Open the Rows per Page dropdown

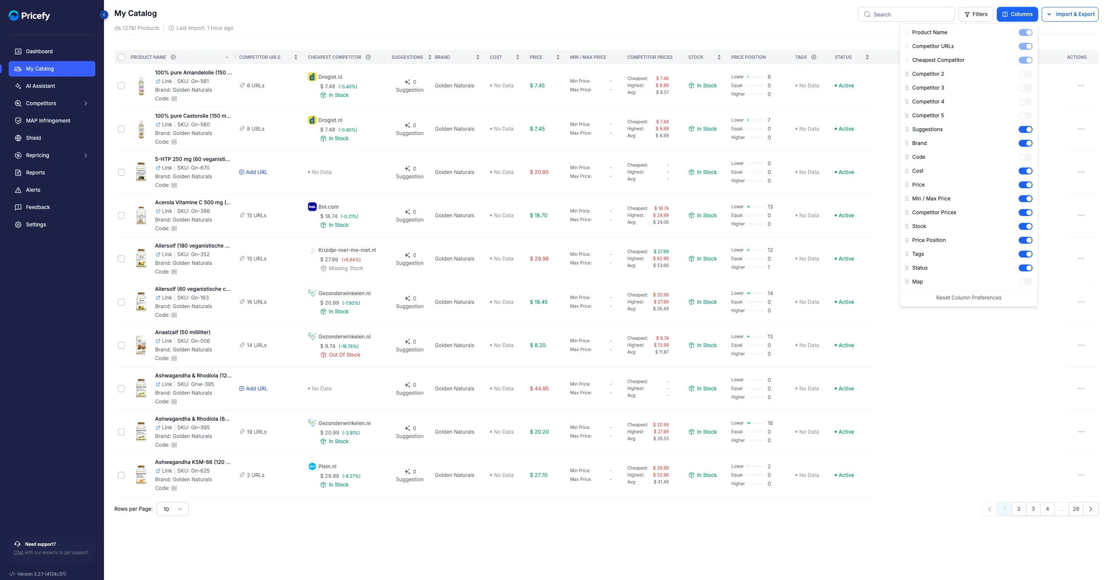click(x=172, y=509)
